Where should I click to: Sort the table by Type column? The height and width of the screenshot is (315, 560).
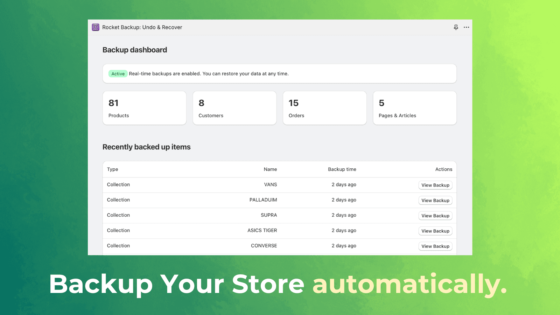112,169
